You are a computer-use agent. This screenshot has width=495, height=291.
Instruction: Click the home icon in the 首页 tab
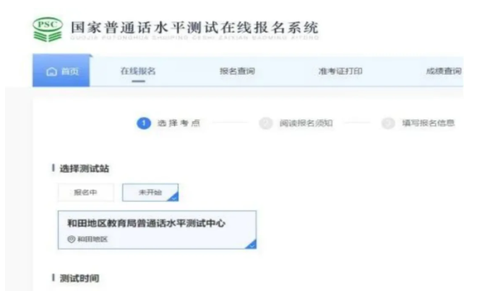[52, 72]
